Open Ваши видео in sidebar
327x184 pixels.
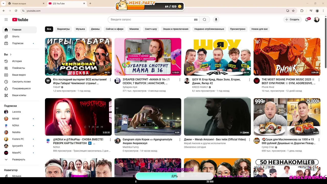pyautogui.click(x=19, y=75)
